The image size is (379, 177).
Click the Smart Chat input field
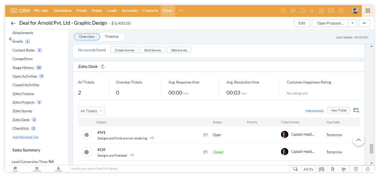pos(179,169)
